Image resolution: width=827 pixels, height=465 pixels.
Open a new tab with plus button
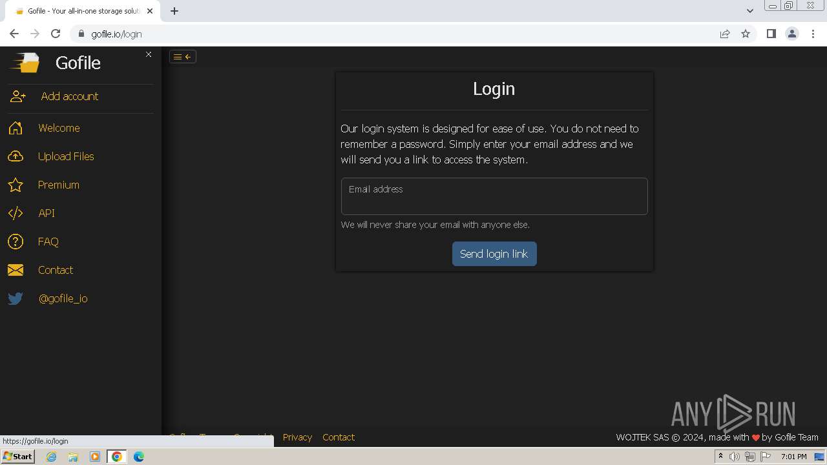click(x=174, y=11)
